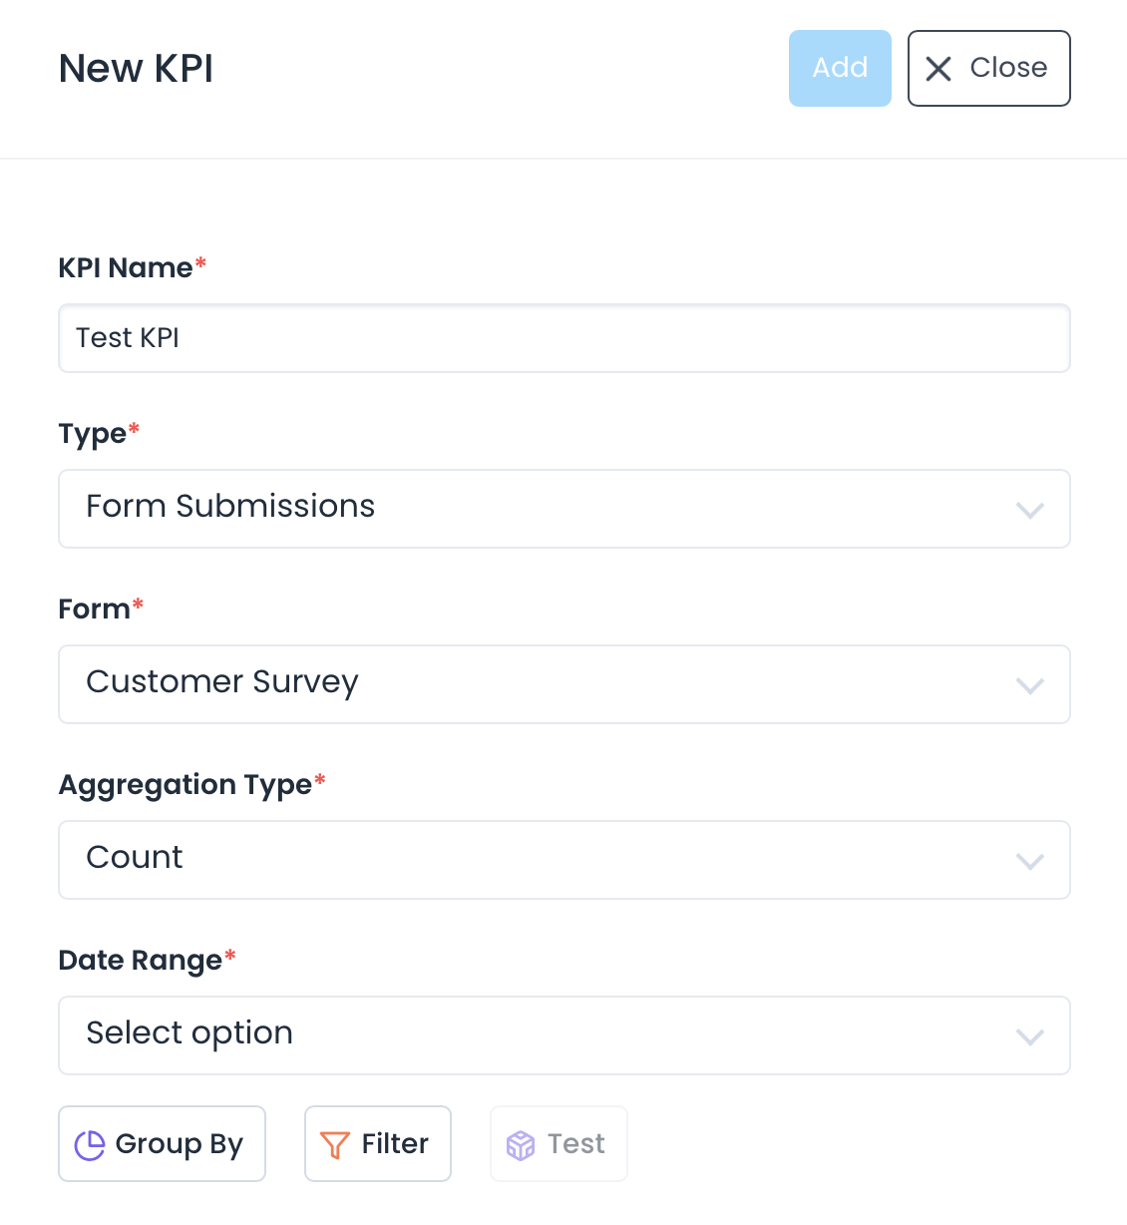This screenshot has height=1225, width=1127.
Task: Click the pie chart Group By icon
Action: pos(90,1145)
